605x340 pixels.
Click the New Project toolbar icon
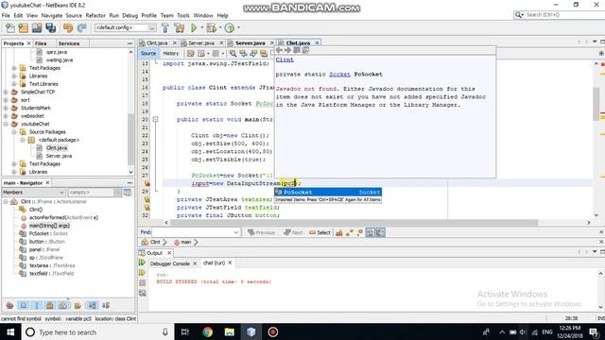coord(23,27)
